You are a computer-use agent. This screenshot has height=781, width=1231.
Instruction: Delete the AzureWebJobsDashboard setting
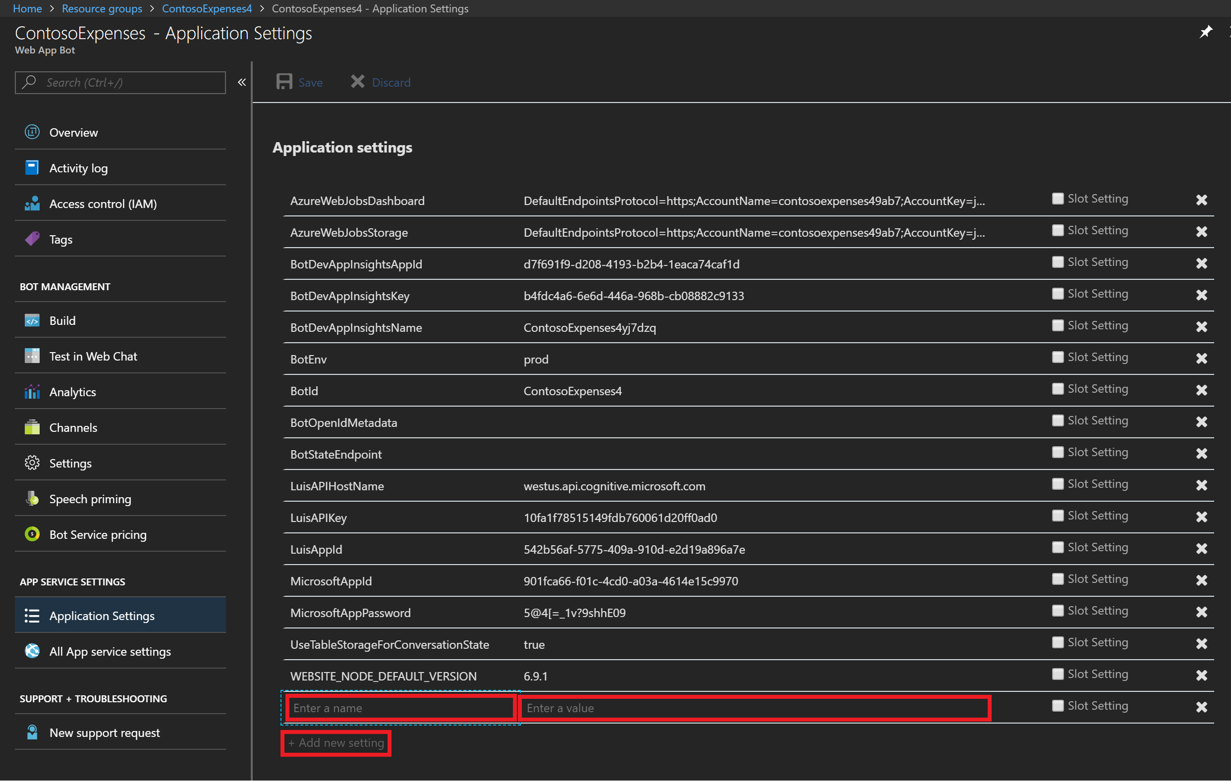(x=1202, y=200)
